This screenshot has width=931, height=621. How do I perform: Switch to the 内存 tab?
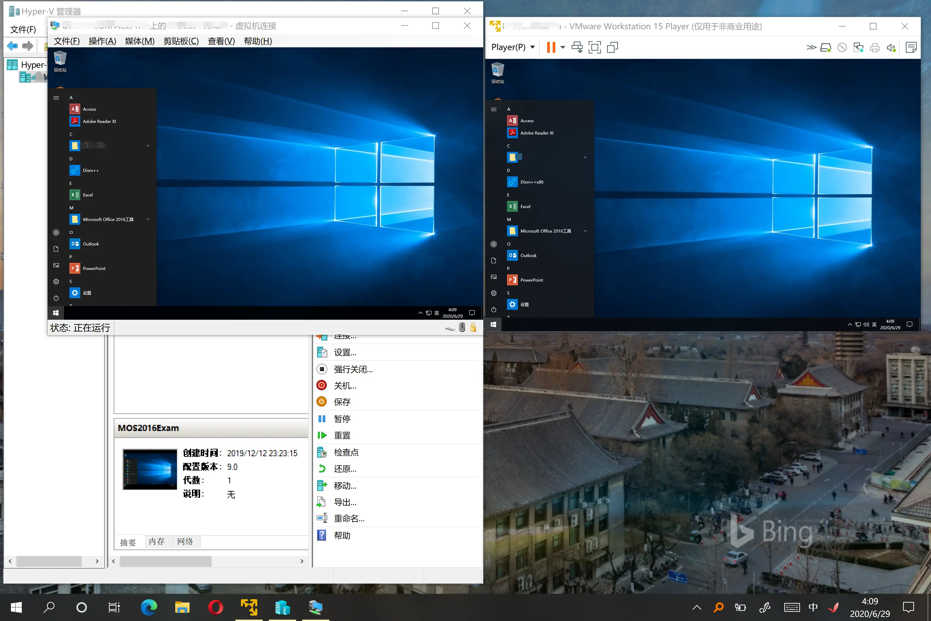pos(157,542)
